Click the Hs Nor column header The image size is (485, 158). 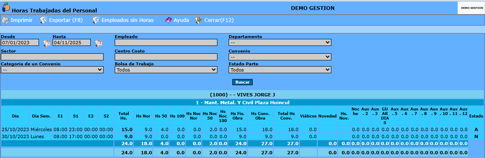(143, 116)
